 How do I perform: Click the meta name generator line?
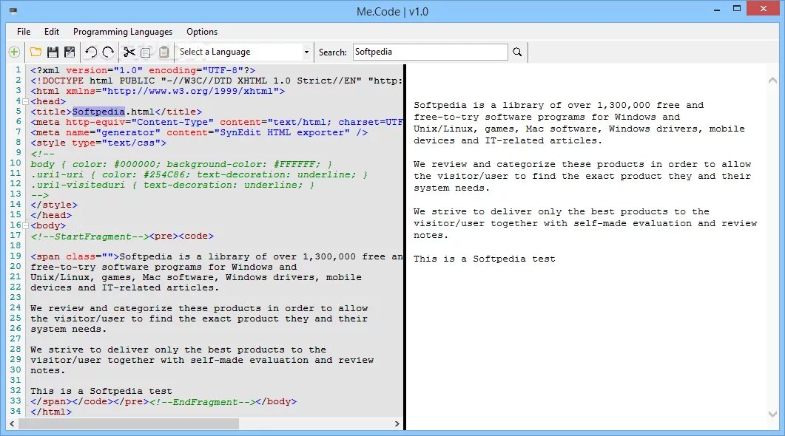pos(199,132)
